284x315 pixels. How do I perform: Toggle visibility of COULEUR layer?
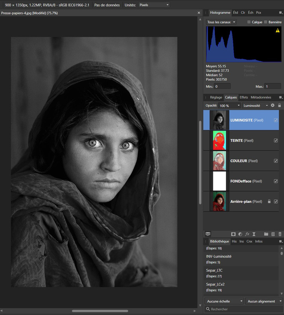pos(276,161)
